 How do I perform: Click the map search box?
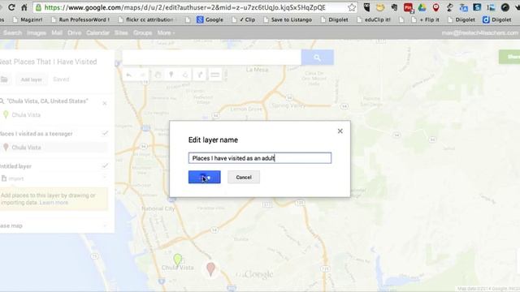(211, 58)
